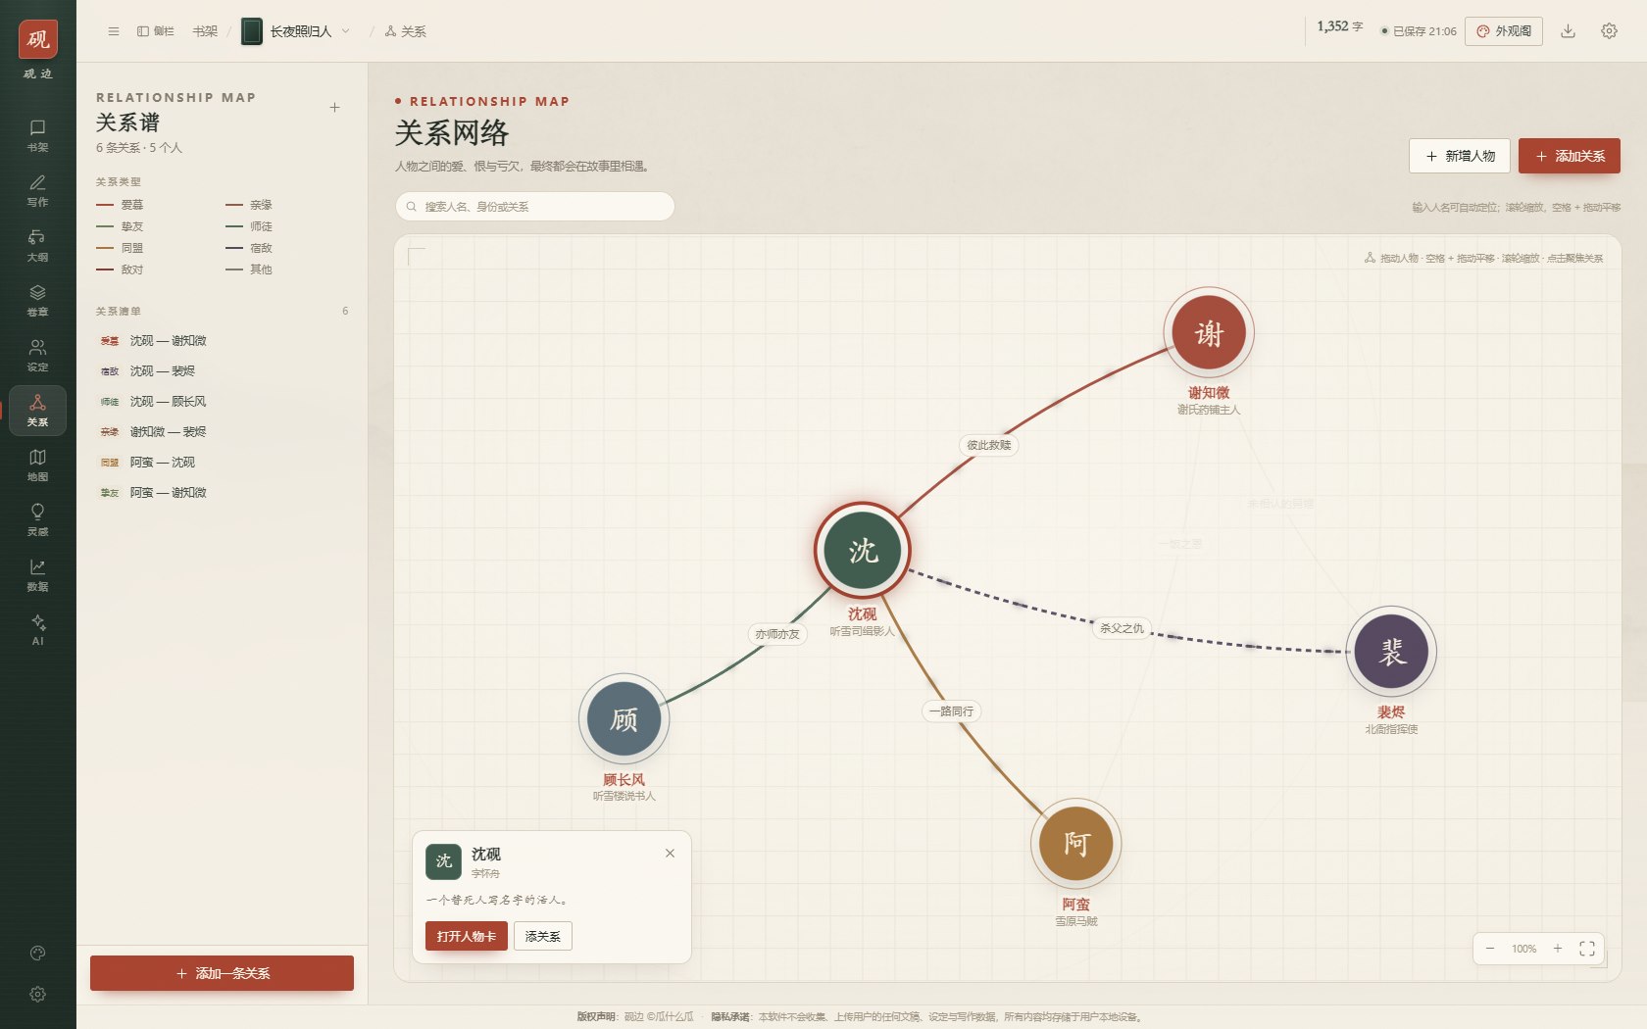Open the 卷章 chapters section
Screen dimensions: 1647x1029
pyautogui.click(x=37, y=300)
